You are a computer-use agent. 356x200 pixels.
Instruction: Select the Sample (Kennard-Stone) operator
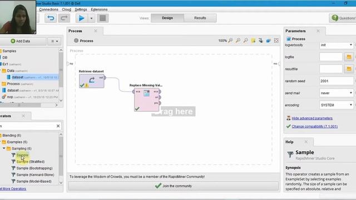(x=35, y=175)
